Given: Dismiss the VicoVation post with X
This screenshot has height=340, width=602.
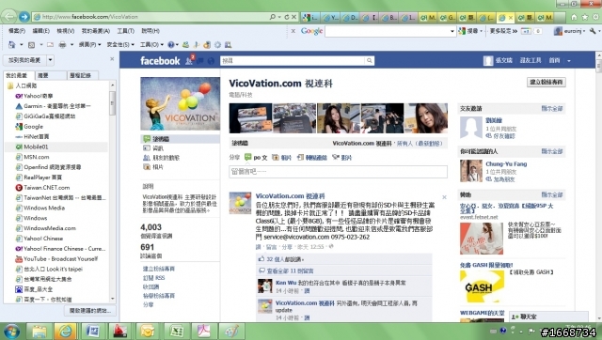Looking at the screenshot, I should (444, 197).
